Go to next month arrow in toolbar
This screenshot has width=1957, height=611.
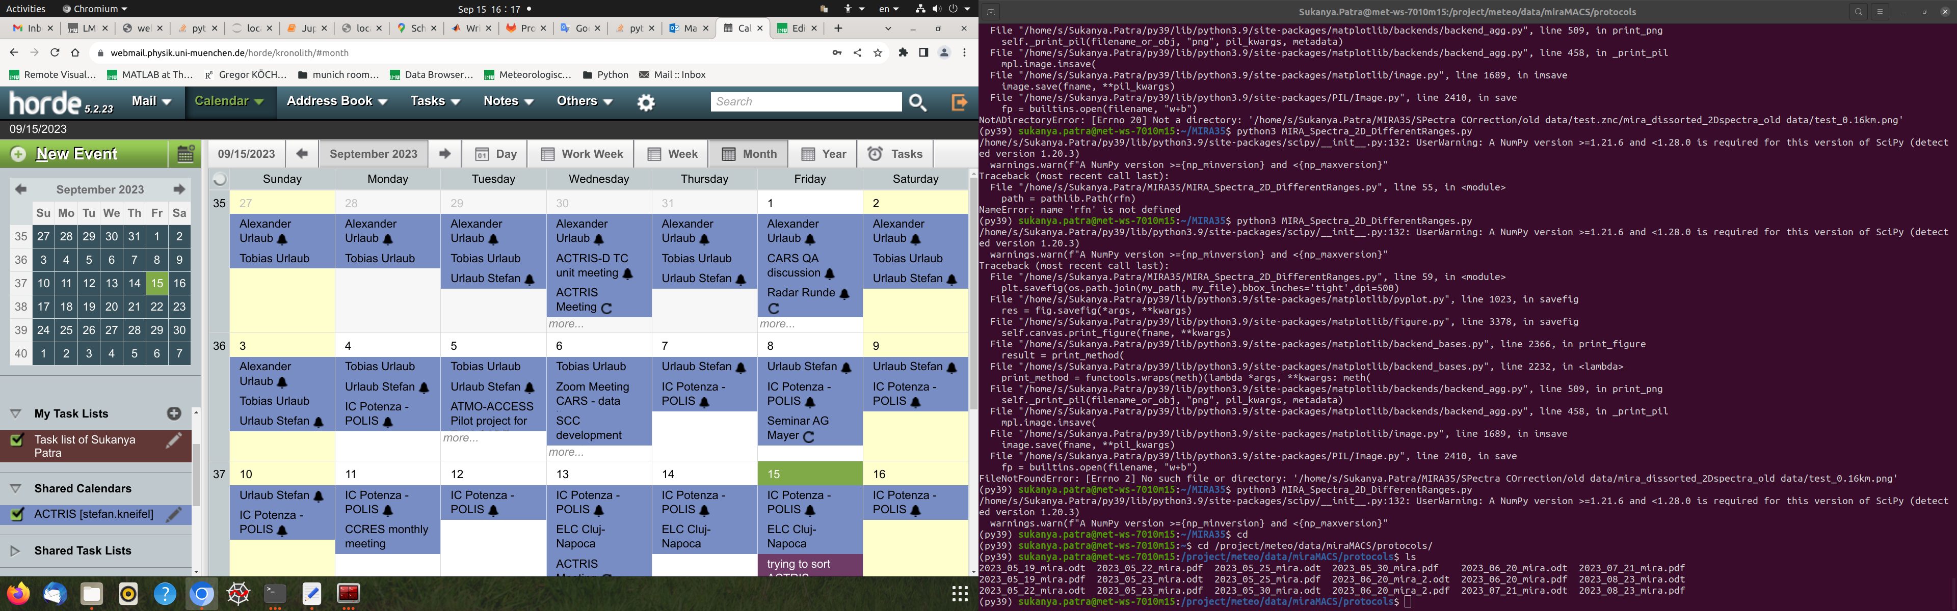click(x=444, y=154)
